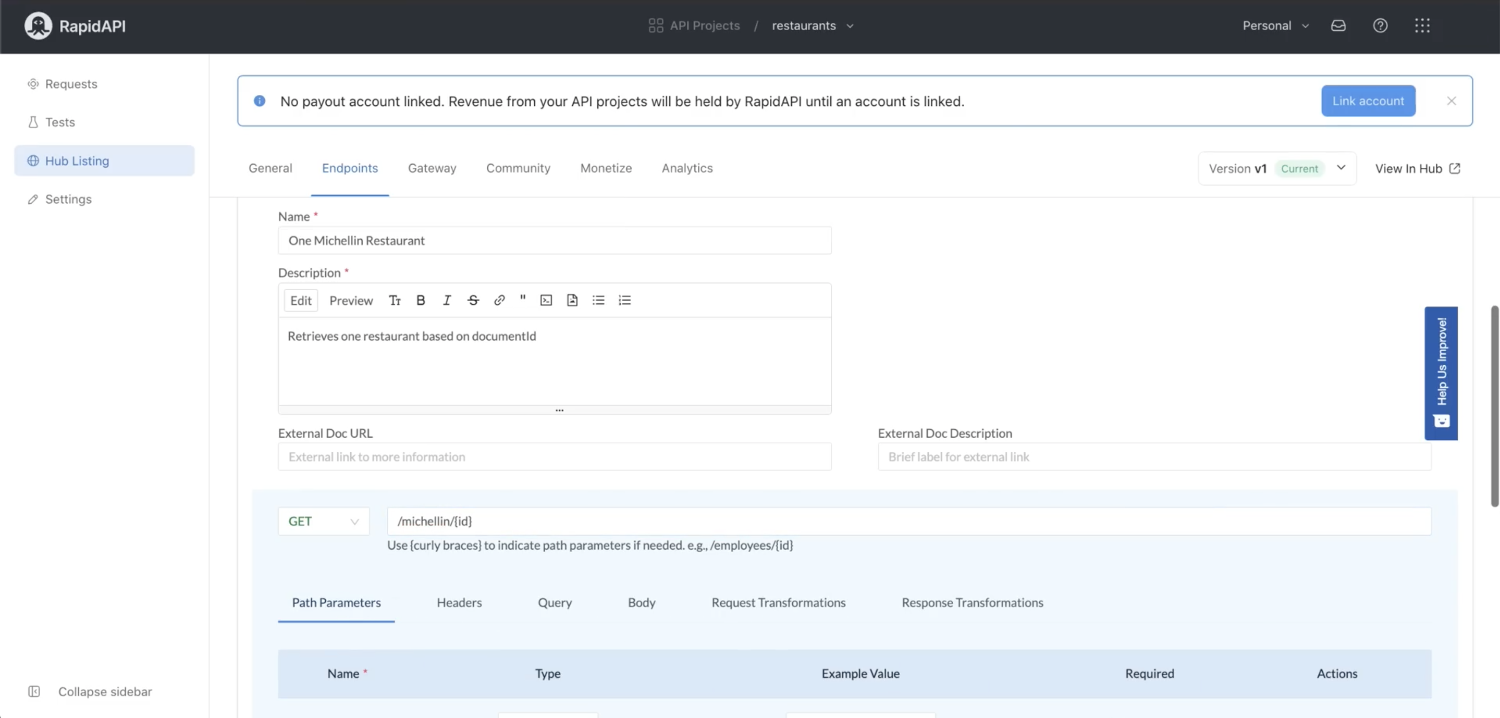Click the View In Hub external link
This screenshot has height=718, width=1500.
[1417, 169]
